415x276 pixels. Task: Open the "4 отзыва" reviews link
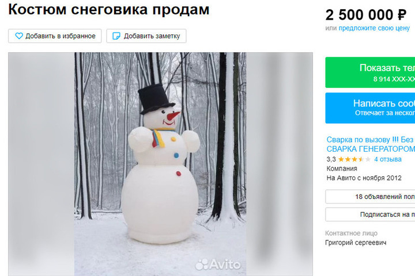point(388,159)
